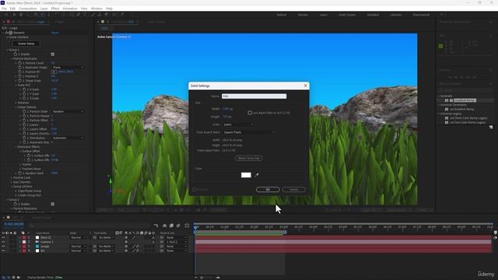This screenshot has width=498, height=280.
Task: Click the color eyedropper in Solid Settings
Action: [257, 175]
